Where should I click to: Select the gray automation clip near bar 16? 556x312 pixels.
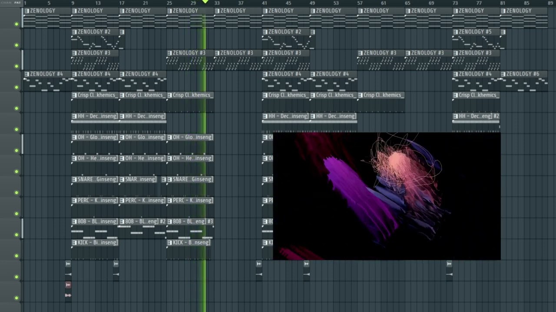coord(116,269)
